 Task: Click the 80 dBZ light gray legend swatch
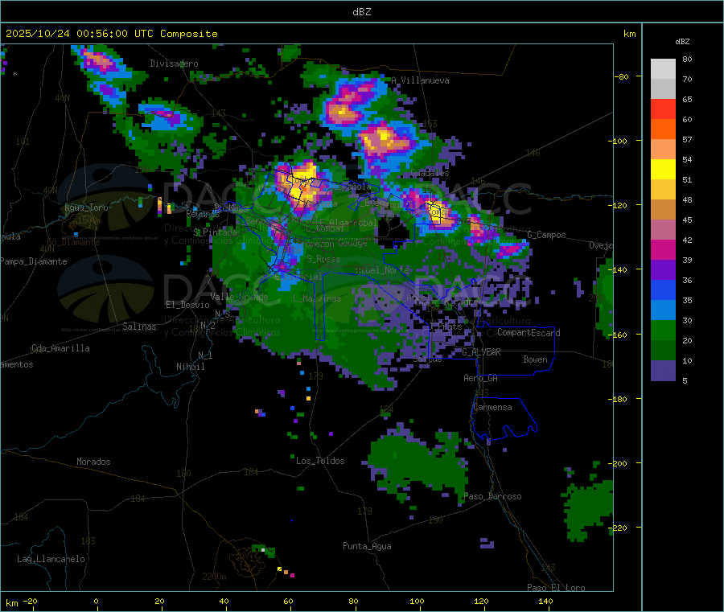coord(663,69)
